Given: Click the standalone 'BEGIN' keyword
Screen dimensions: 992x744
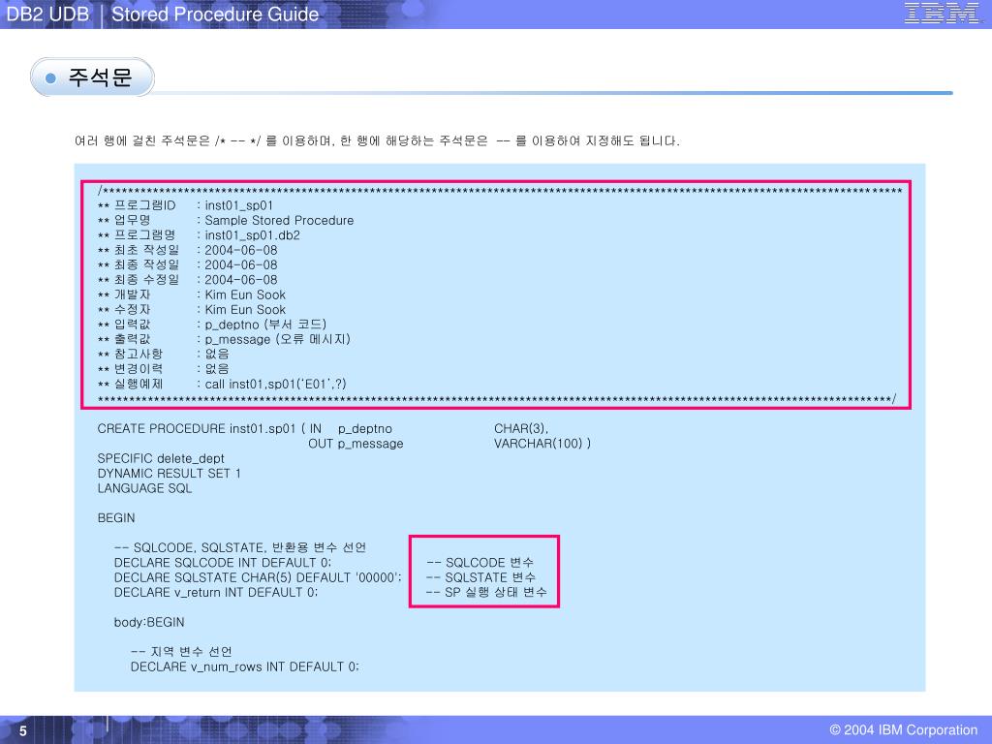Looking at the screenshot, I should tap(116, 517).
